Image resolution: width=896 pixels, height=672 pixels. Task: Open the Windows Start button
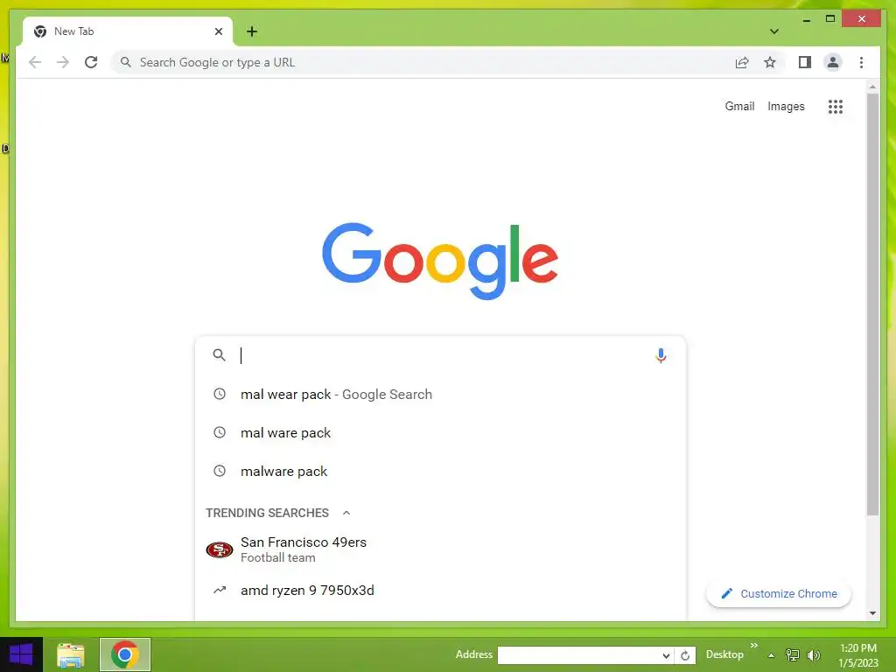[21, 654]
